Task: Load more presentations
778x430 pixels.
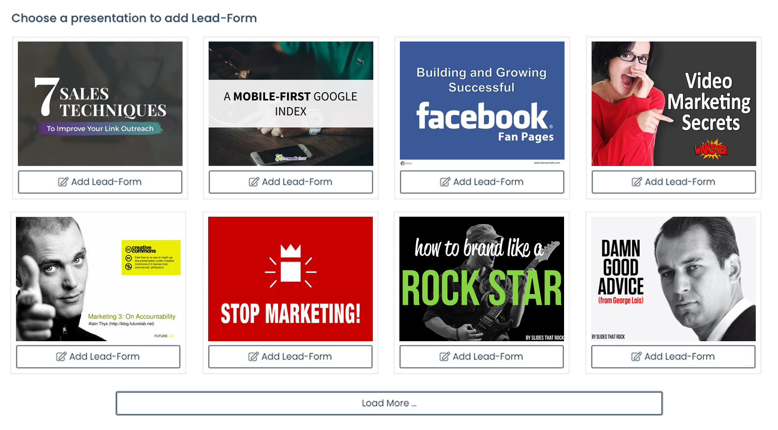Action: 389,403
